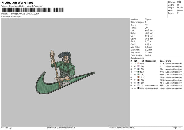Click the 'Created By:' label
Viewport: 184px width, 130px height.
click(x=6, y=128)
